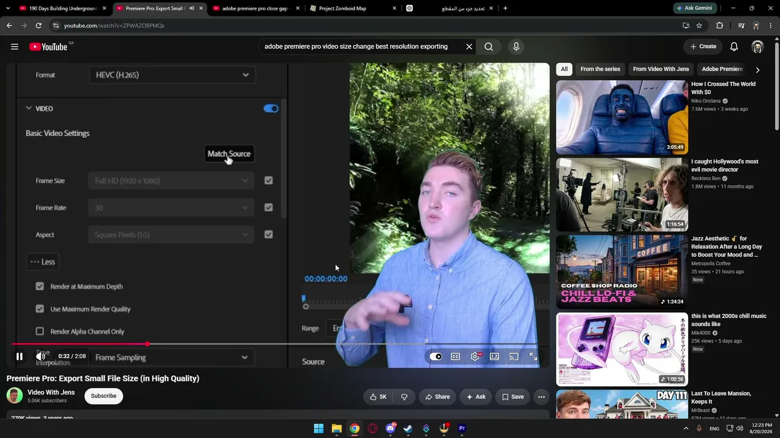Screen dimensions: 780x438
Task: Cast the video to a TV
Action: pos(514,356)
